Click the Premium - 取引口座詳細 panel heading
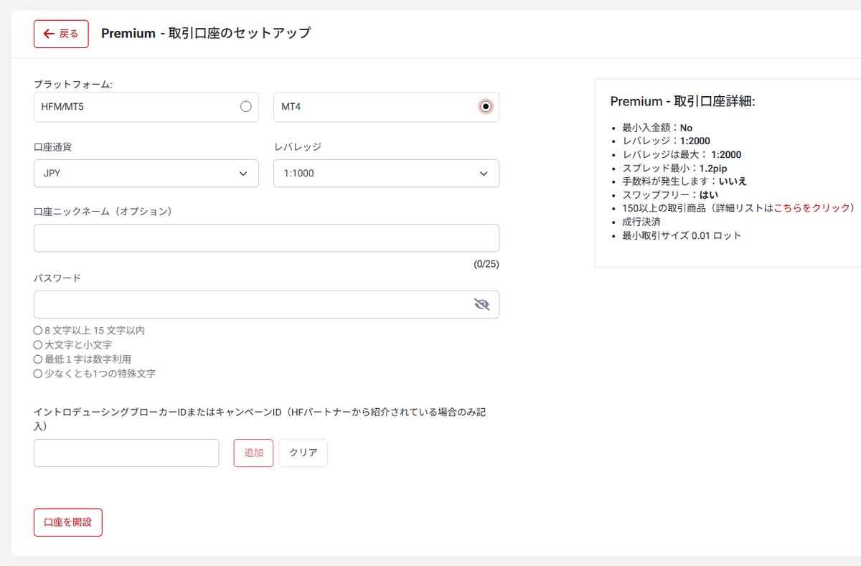This screenshot has width=861, height=566. pyautogui.click(x=682, y=102)
